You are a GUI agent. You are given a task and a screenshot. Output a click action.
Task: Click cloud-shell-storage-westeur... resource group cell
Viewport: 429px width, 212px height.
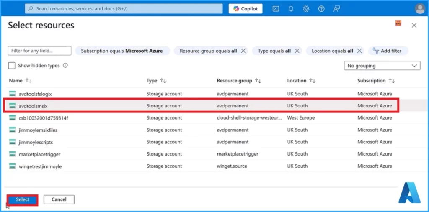(x=249, y=118)
